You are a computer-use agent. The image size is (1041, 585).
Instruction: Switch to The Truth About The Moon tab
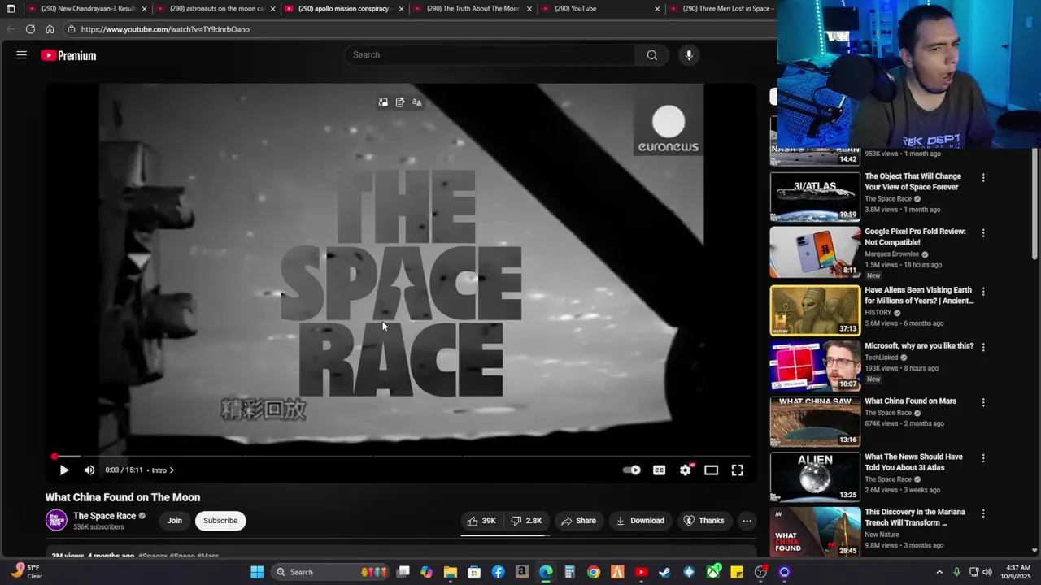473,9
